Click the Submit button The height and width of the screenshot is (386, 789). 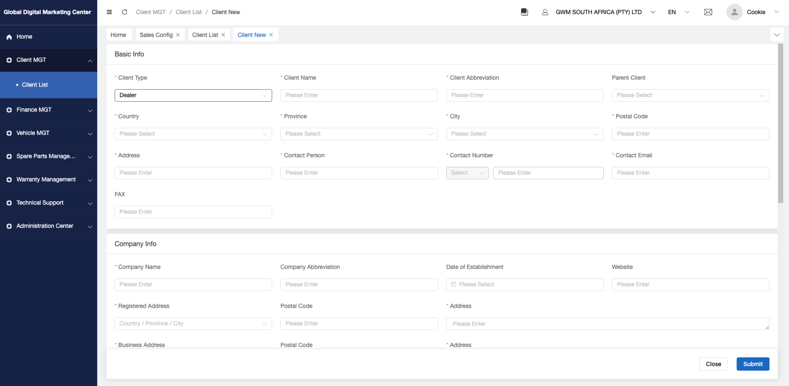coord(752,364)
